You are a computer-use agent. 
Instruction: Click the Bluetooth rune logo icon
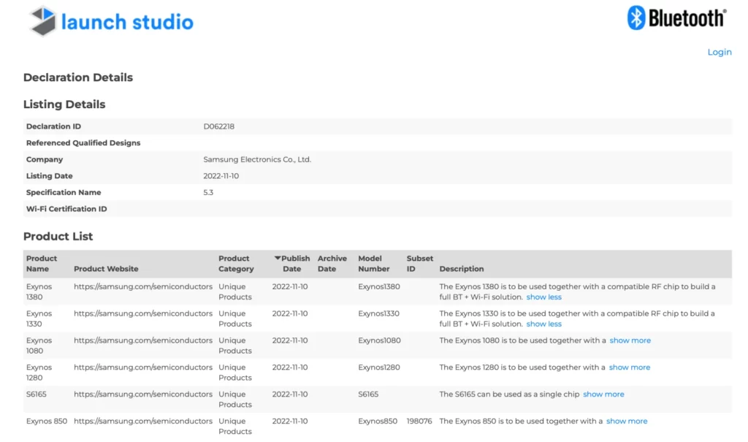pyautogui.click(x=636, y=18)
